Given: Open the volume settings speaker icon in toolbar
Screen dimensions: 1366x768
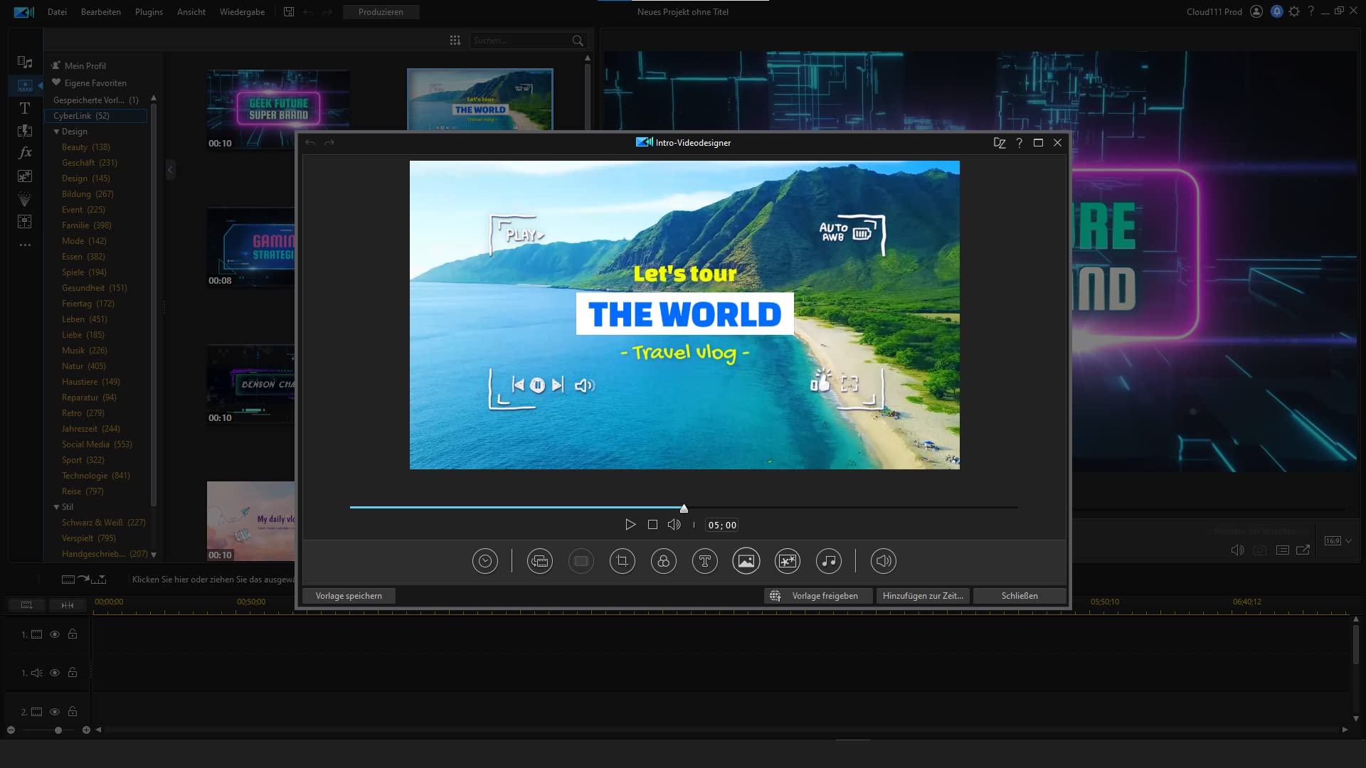Looking at the screenshot, I should 883,561.
